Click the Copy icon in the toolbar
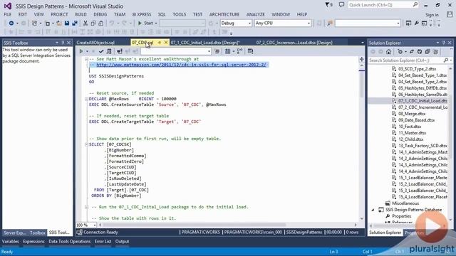Screen dimensions: 456x256 [x=93, y=23]
